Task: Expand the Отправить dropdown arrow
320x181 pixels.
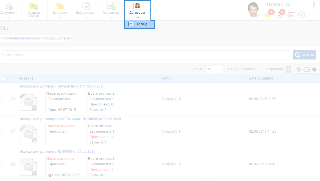Action: 111,17
